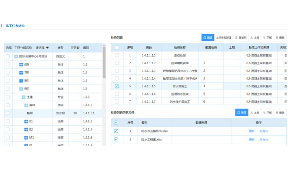Click blue 新增 button in related files section
Image resolution: width=288 pixels, height=170 pixels.
(242, 112)
